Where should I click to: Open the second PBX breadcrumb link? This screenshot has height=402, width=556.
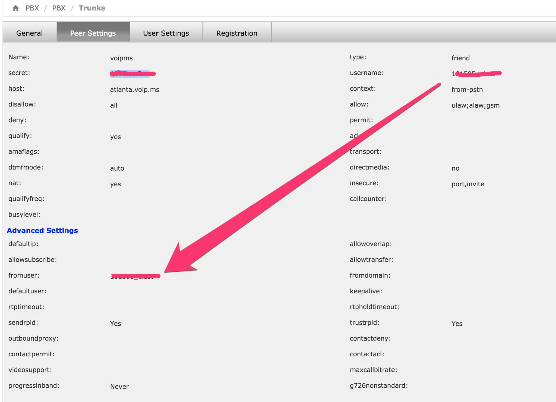pos(59,8)
